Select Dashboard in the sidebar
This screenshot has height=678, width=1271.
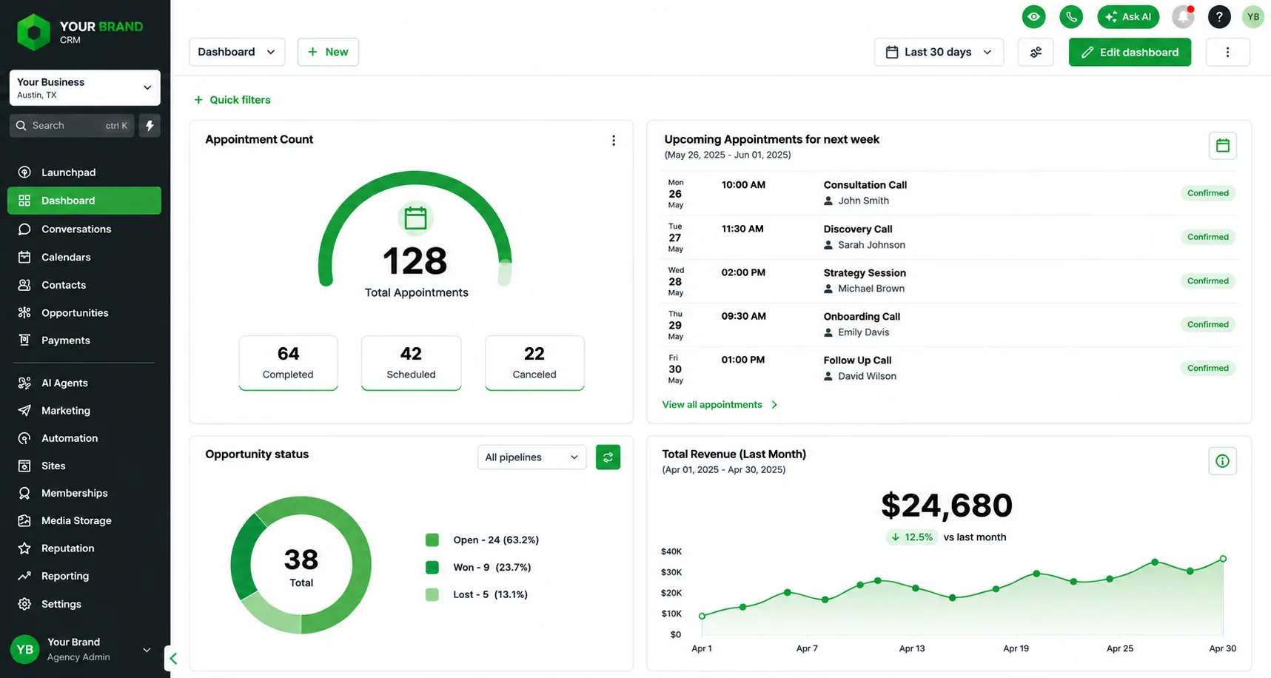pyautogui.click(x=84, y=201)
